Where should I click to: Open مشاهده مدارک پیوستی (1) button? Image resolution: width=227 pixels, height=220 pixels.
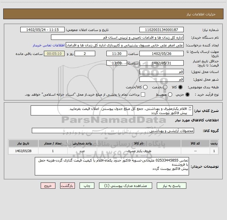coord(126,186)
